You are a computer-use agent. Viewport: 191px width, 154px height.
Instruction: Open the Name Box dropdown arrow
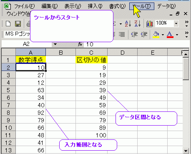tap(55, 44)
